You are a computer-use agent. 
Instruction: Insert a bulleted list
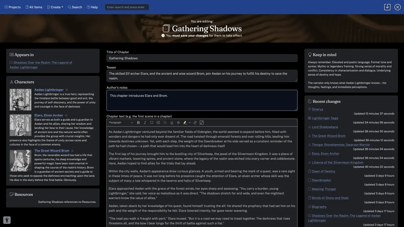tap(151, 123)
